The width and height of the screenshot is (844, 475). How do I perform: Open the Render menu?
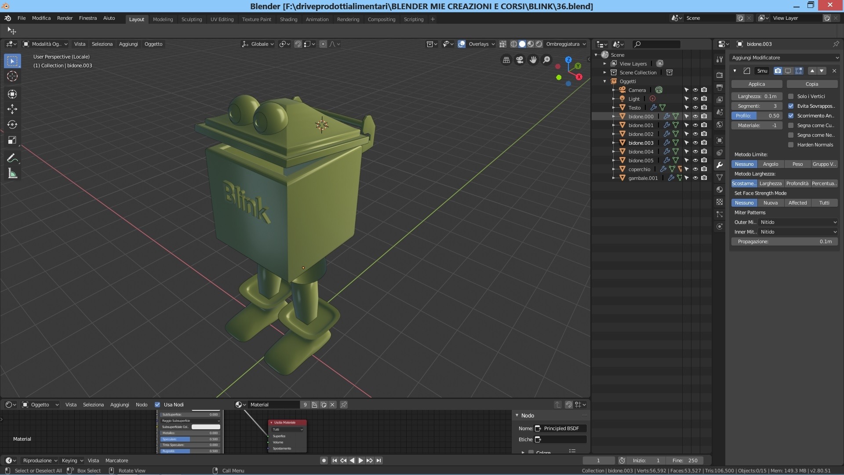click(x=65, y=18)
